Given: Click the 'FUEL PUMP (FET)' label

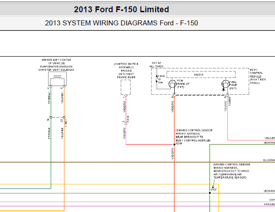Looking at the screenshot, I should (x=233, y=85).
